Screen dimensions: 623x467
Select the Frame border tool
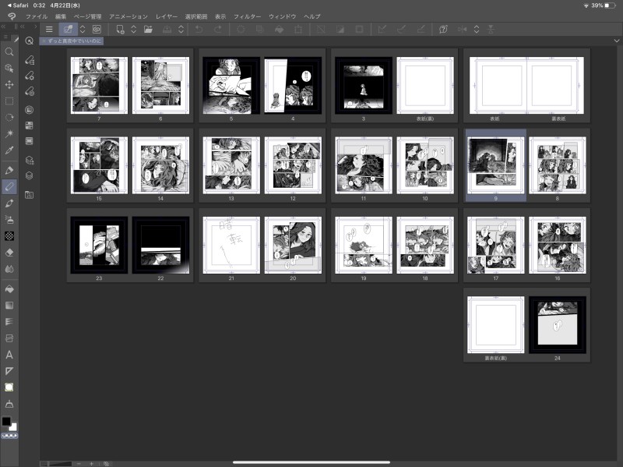[x=9, y=338]
